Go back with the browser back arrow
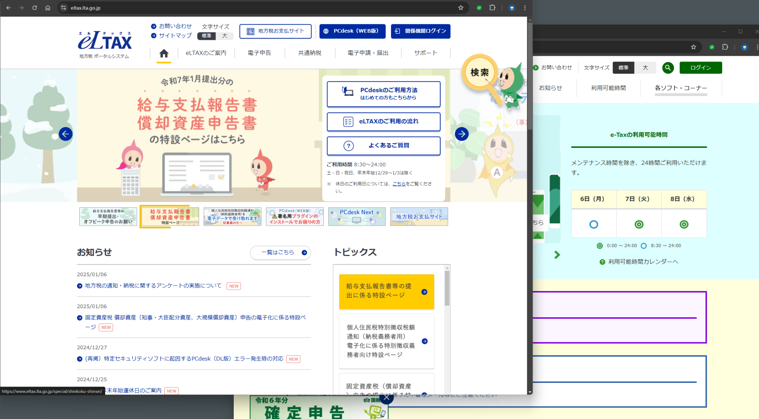759x419 pixels. (x=8, y=8)
